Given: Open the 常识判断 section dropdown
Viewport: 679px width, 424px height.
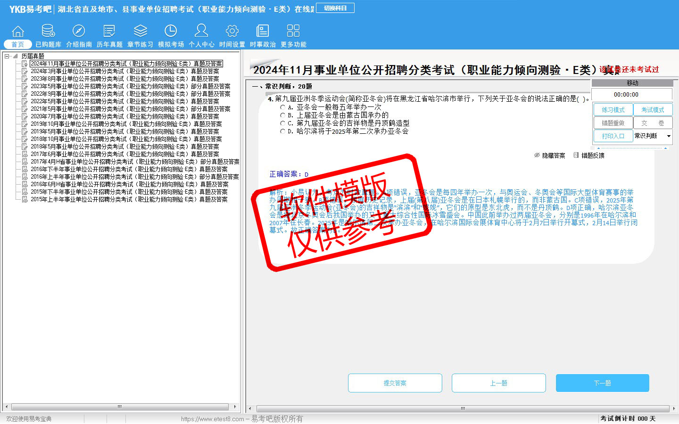Looking at the screenshot, I should (x=669, y=136).
